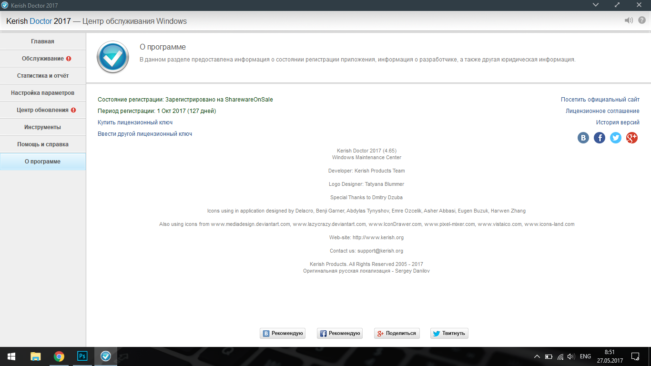Open the Инструменты section
This screenshot has height=366, width=651.
click(43, 127)
